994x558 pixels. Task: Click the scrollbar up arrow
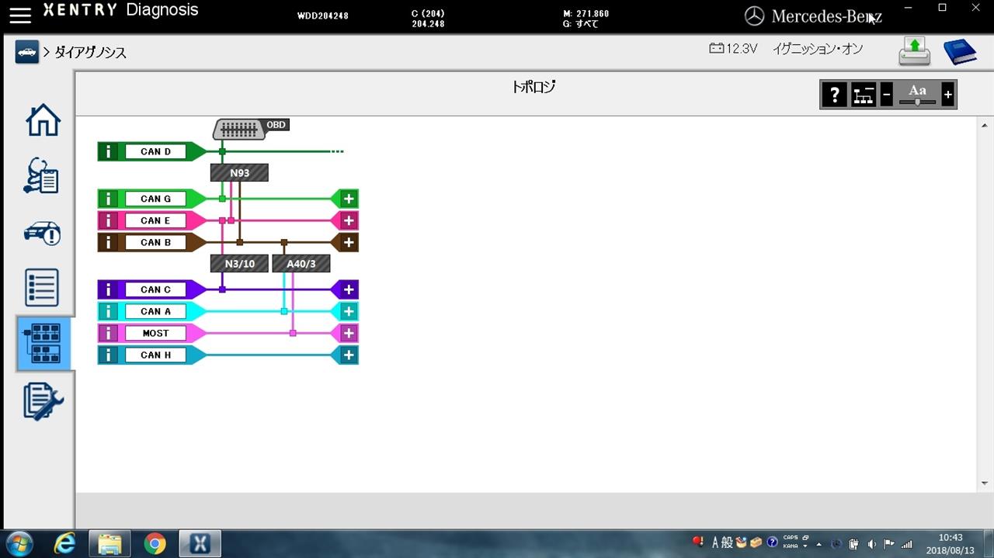pos(985,126)
